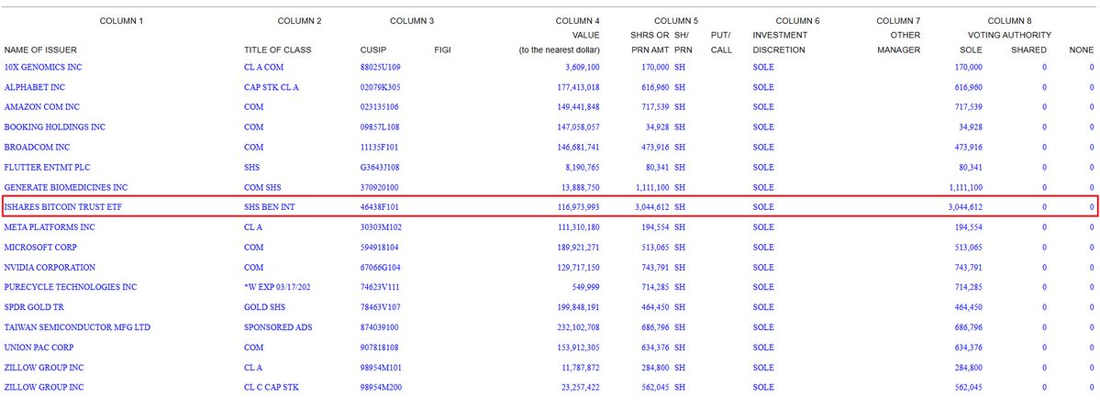Select CUSIP 09857L108 for Booking Holdings

380,127
